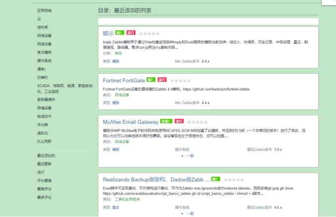Open the McAfee Email Gateway entry title

pos(130,122)
